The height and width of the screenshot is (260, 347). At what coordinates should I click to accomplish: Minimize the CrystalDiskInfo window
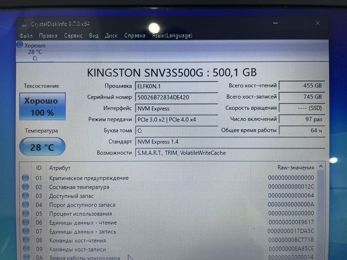276,23
